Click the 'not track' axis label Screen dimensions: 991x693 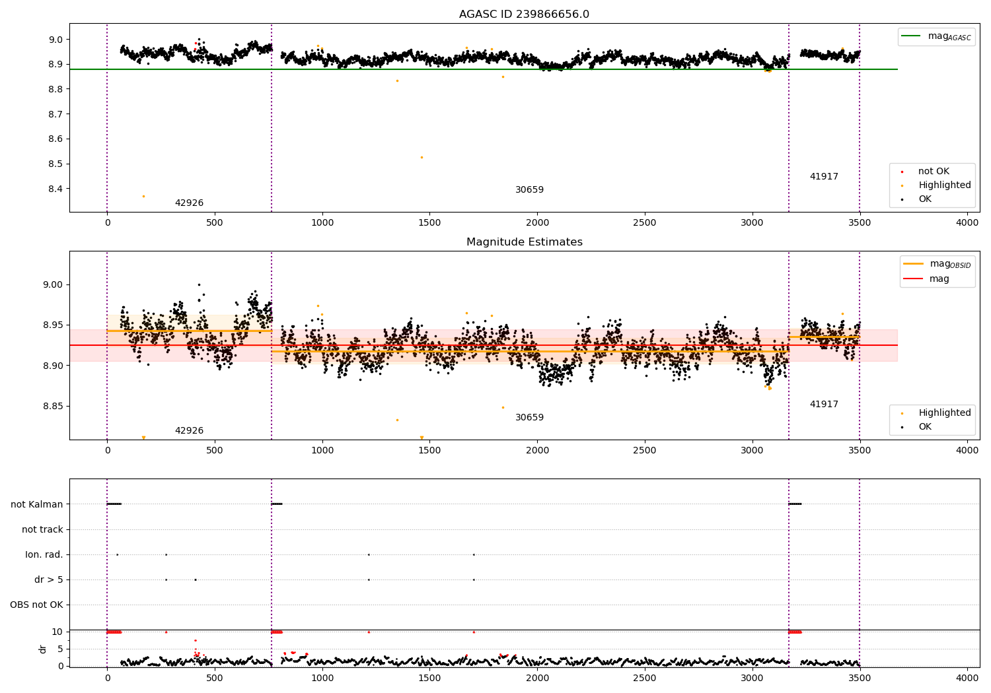42,530
